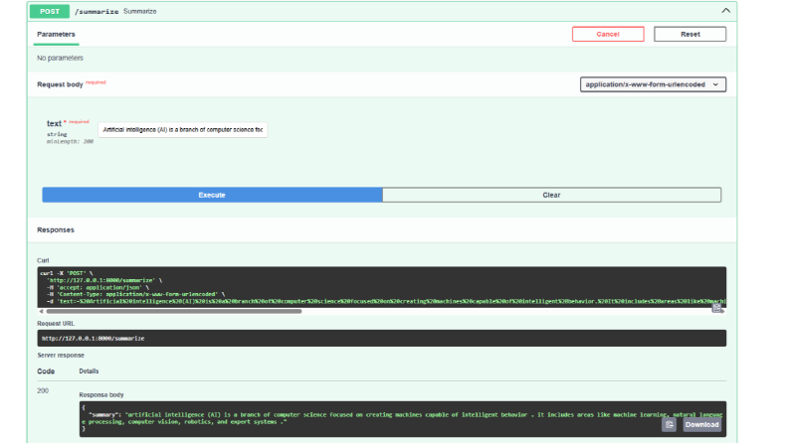Viewport: 789px width, 443px height.
Task: Click the curl block horizontal scrollbar thumb
Action: pos(173,312)
